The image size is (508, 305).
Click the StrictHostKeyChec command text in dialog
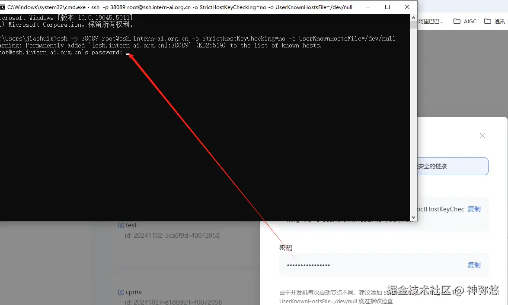point(441,209)
